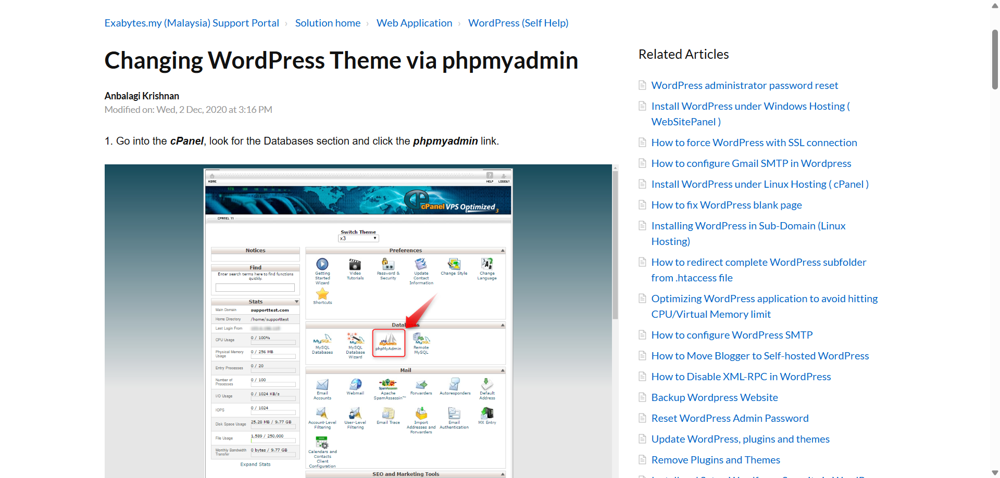Click step 1 instruction text about cPanel
This screenshot has height=478, width=1000.
(302, 141)
